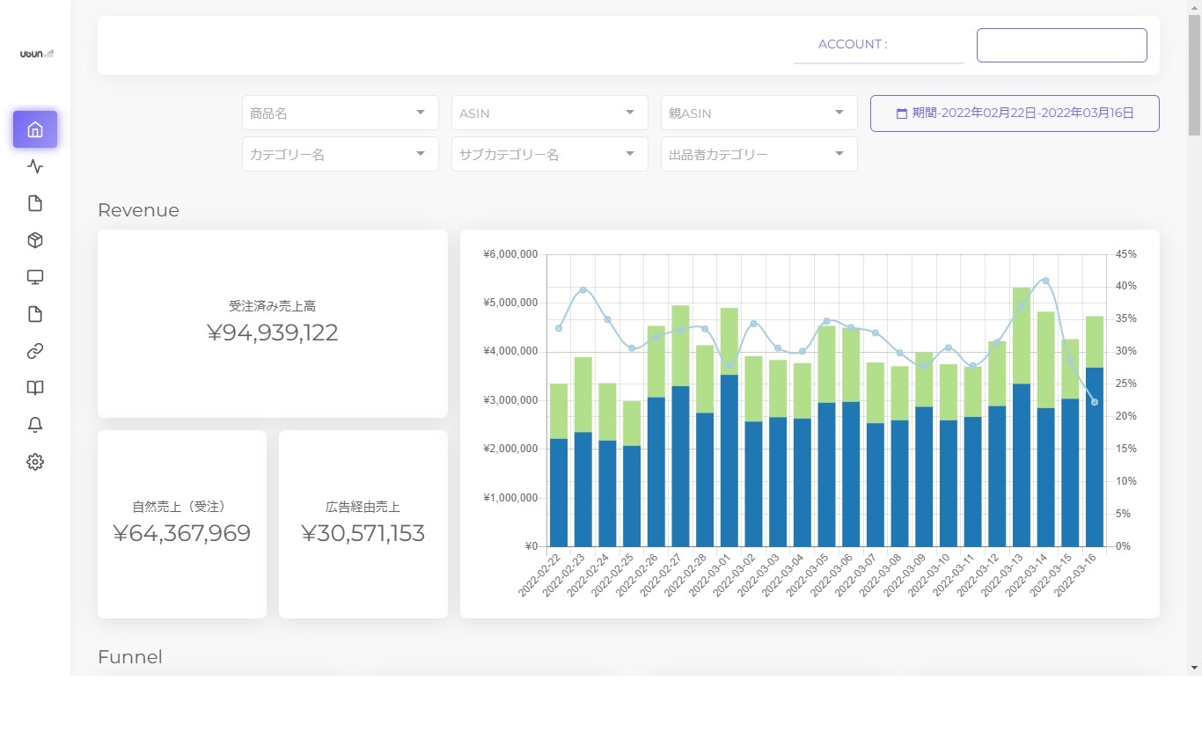
Task: Open the book icon in sidebar
Action: (35, 388)
